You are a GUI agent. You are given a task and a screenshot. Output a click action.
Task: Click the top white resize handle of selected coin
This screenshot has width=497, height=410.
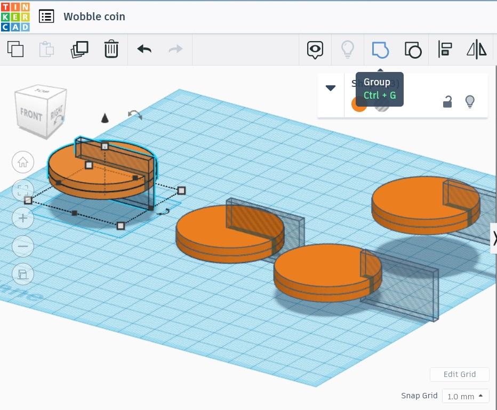[105, 147]
